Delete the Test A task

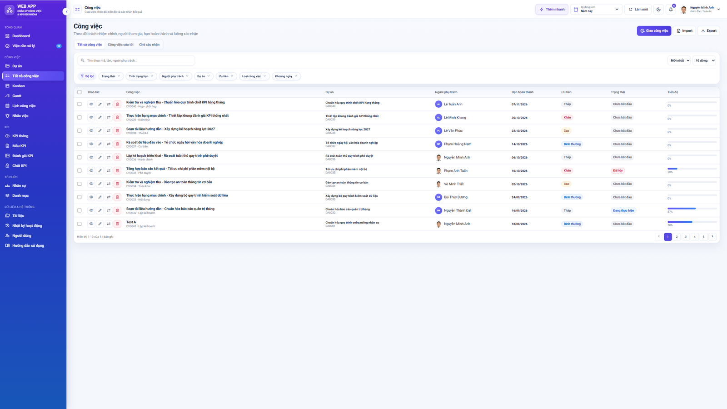coord(117,224)
